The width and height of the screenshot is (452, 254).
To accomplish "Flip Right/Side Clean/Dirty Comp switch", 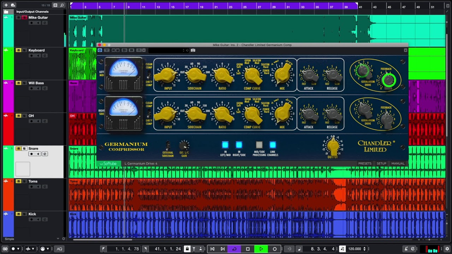I will tap(149, 113).
